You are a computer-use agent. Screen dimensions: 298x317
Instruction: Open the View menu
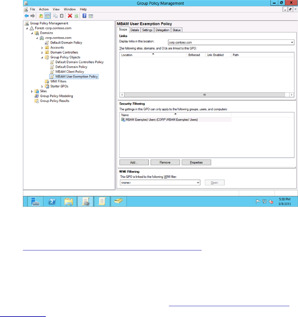(56, 9)
